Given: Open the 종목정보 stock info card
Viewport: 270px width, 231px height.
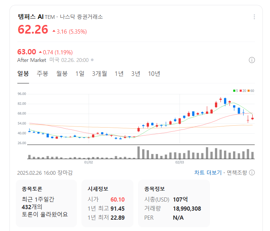Looking at the screenshot, I should tap(174, 203).
